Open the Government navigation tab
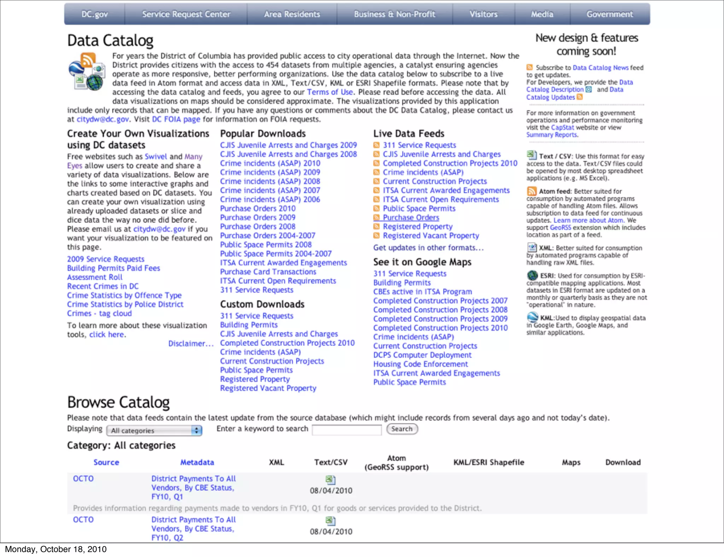The height and width of the screenshot is (557, 724). pos(609,14)
